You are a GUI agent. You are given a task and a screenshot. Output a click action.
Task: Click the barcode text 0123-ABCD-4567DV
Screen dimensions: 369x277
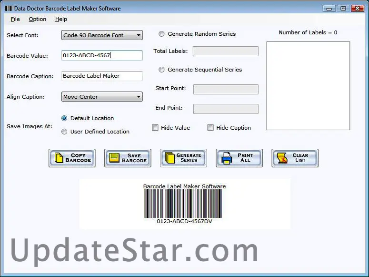pyautogui.click(x=185, y=221)
